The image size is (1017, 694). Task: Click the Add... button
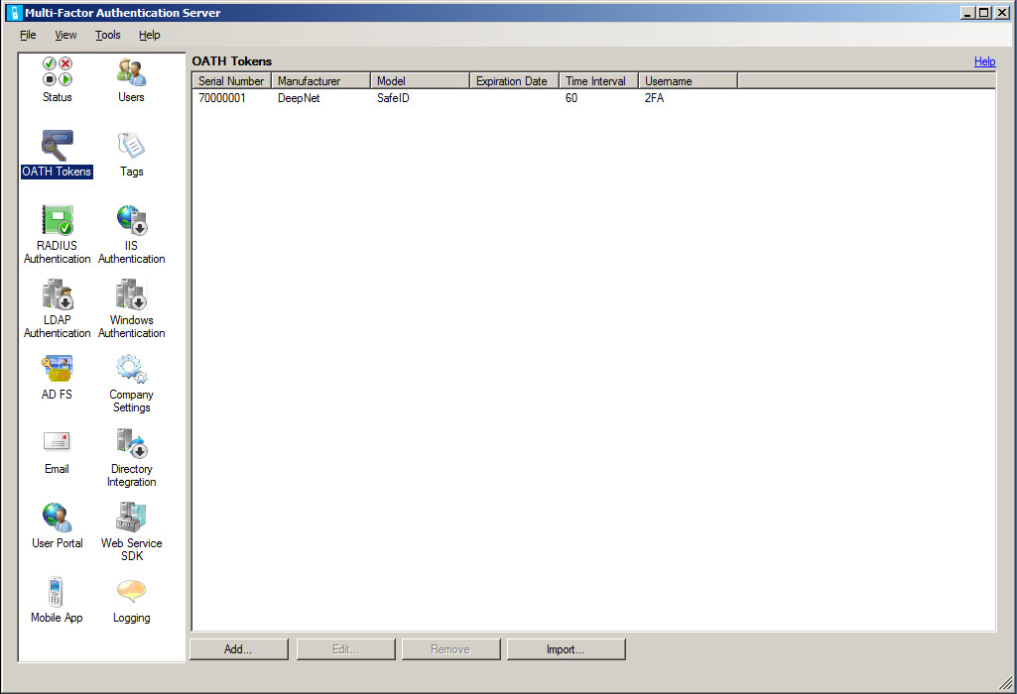(x=239, y=649)
